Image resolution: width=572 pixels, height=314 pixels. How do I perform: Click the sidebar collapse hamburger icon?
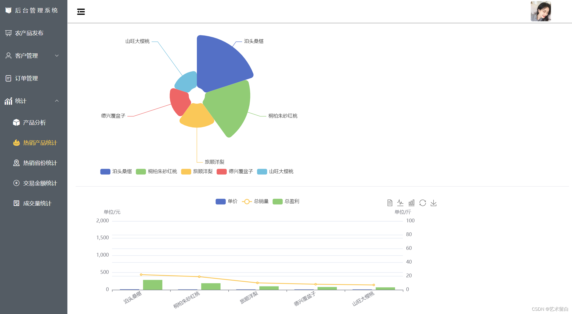(x=81, y=12)
